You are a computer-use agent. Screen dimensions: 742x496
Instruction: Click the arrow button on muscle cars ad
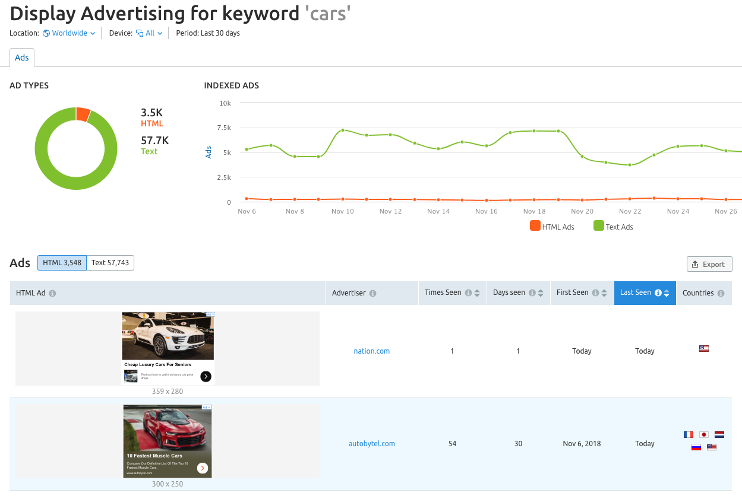pos(203,468)
